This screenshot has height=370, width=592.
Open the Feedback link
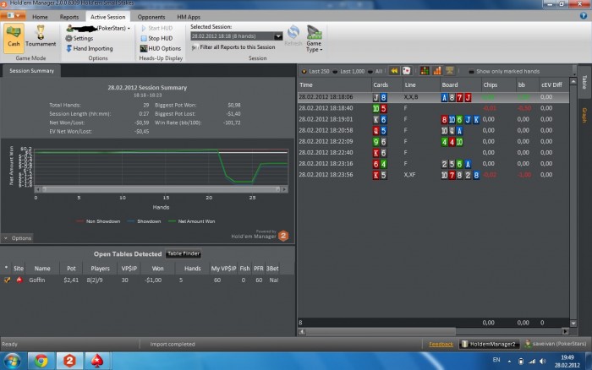[x=441, y=344]
